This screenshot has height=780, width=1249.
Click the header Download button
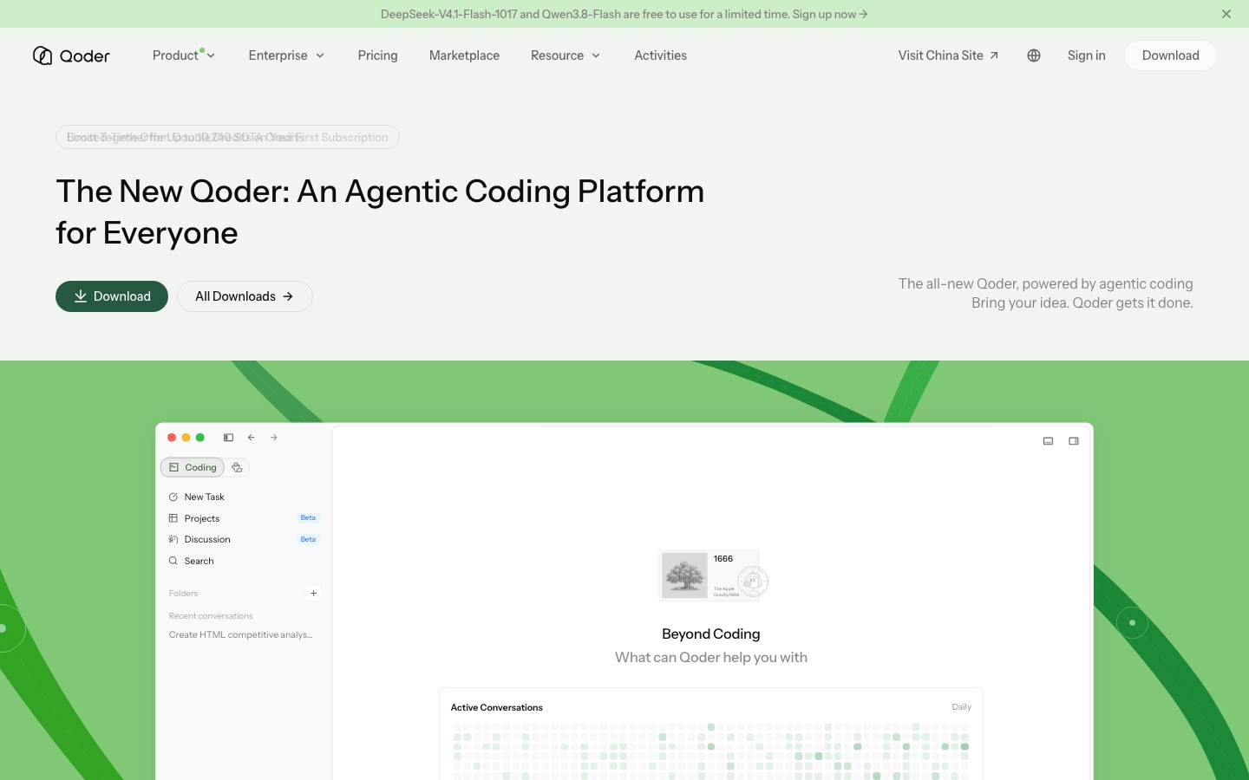coord(1170,55)
